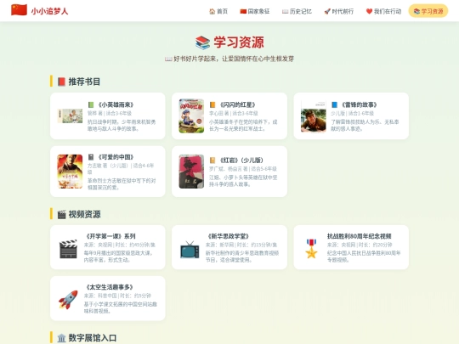Click the orange book icon by 《红岩》(少儿版)

[x=212, y=161]
